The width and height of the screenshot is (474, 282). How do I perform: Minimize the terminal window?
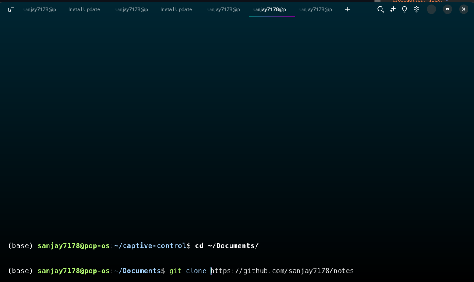pos(431,9)
